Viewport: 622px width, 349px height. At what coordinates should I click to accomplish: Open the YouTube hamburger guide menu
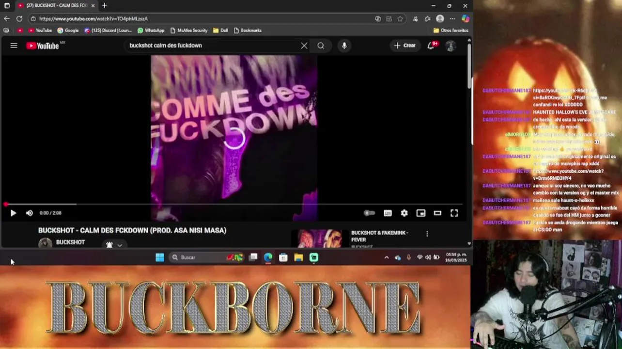14,46
